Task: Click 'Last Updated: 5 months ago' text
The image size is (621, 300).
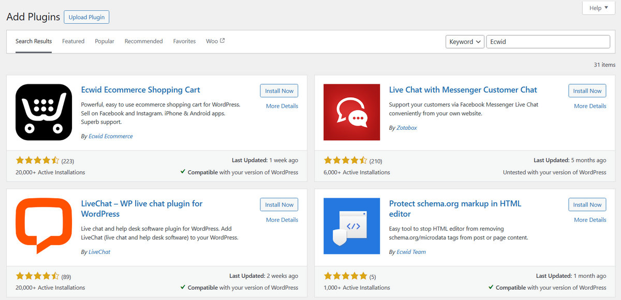Action: coord(570,160)
